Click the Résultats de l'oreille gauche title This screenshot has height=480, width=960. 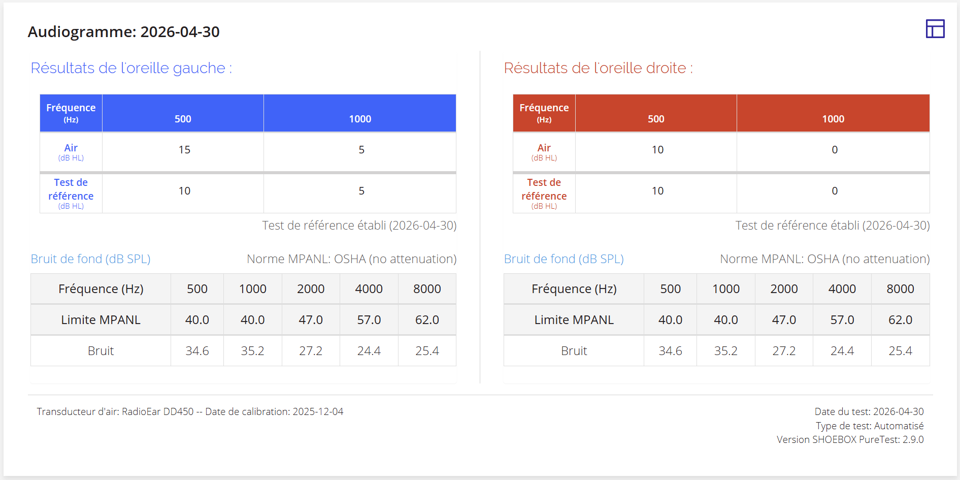coord(131,68)
